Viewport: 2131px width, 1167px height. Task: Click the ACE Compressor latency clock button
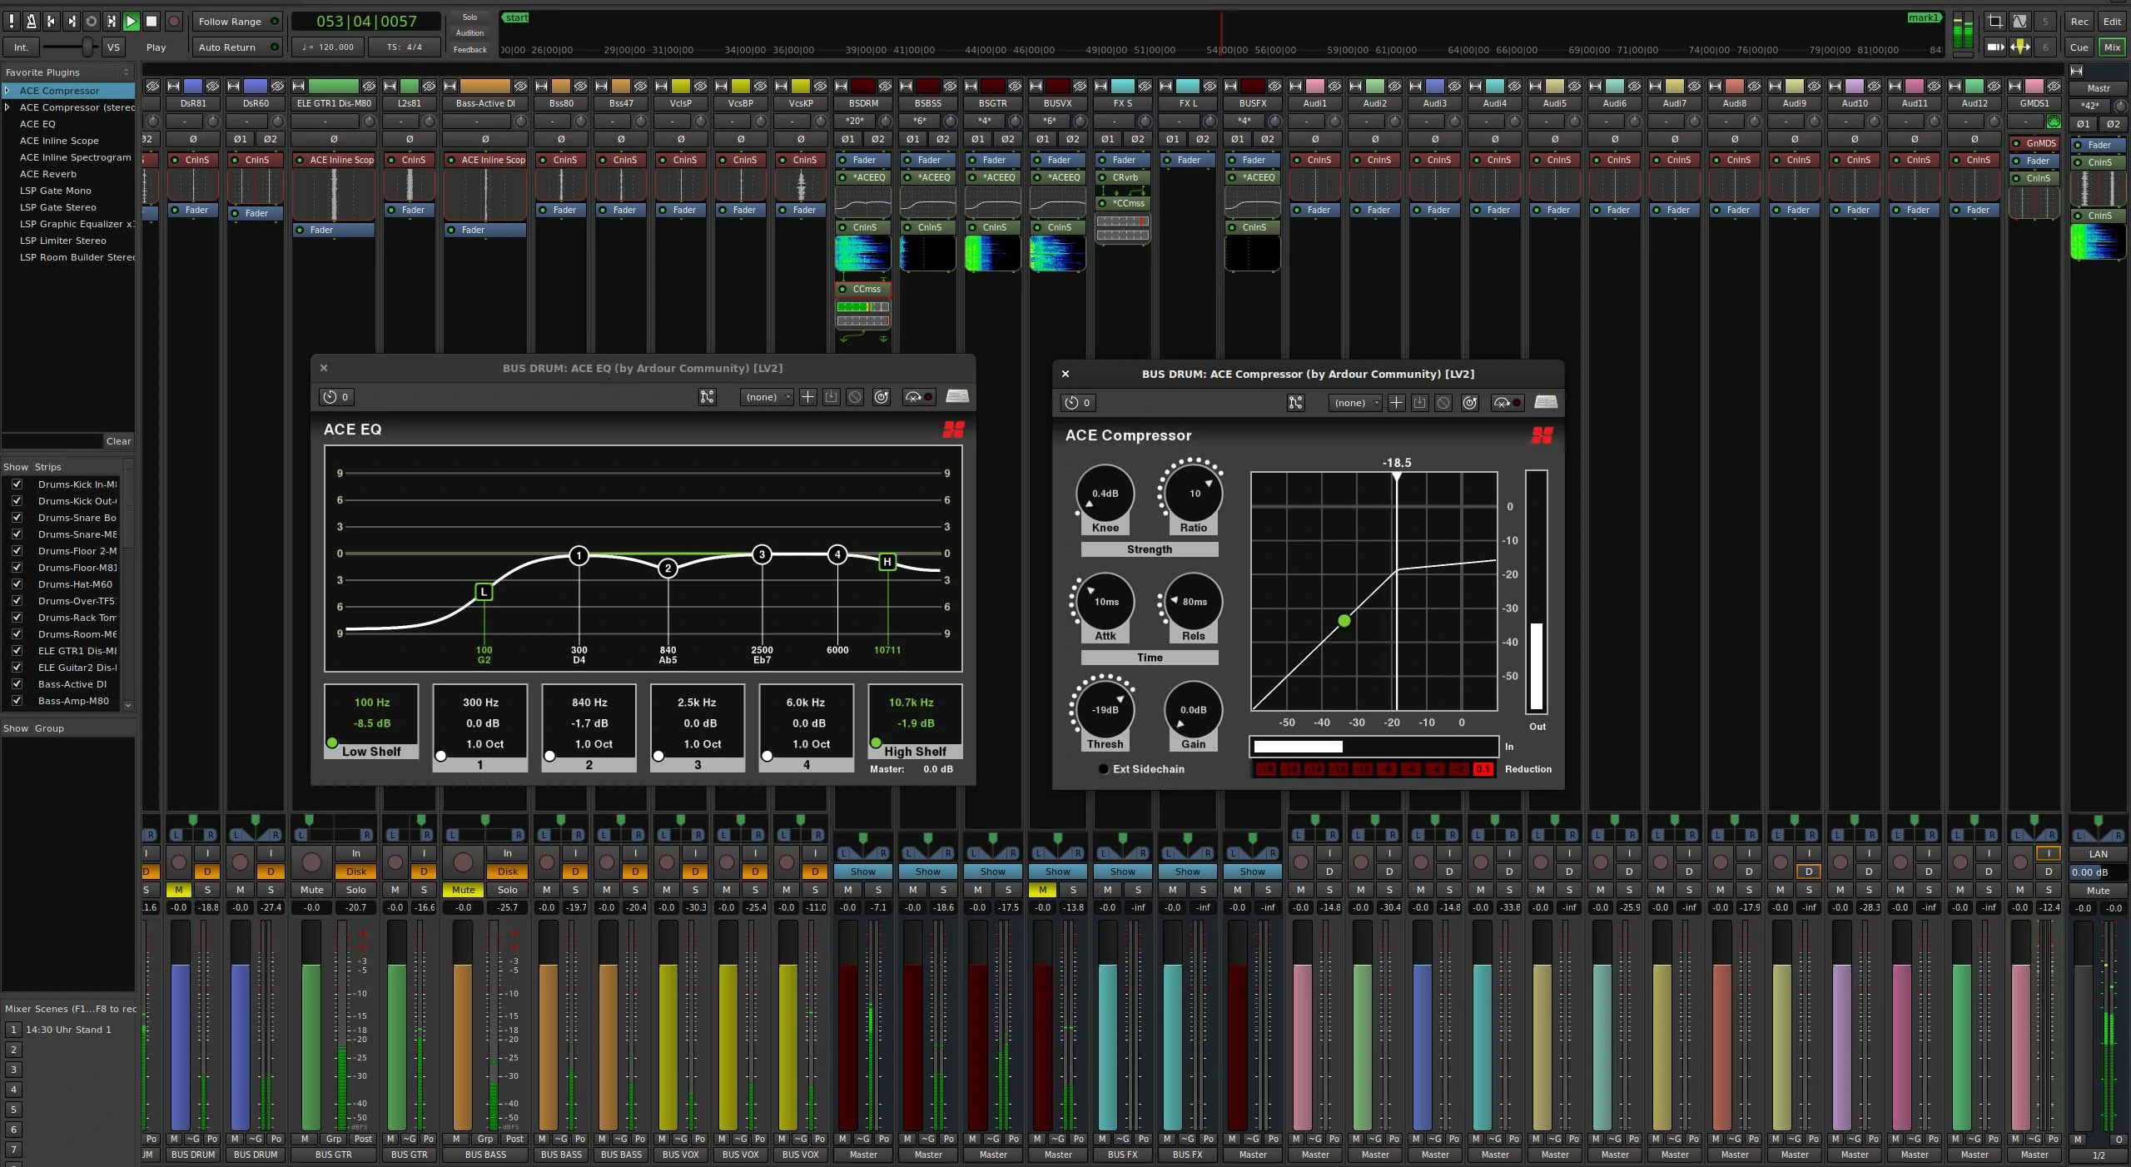1077,402
